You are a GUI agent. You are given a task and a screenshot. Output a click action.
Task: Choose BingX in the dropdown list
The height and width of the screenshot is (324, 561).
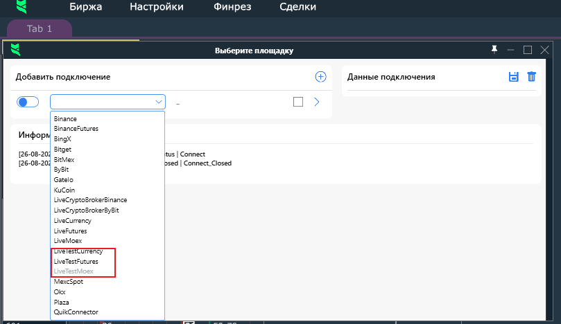click(x=62, y=139)
